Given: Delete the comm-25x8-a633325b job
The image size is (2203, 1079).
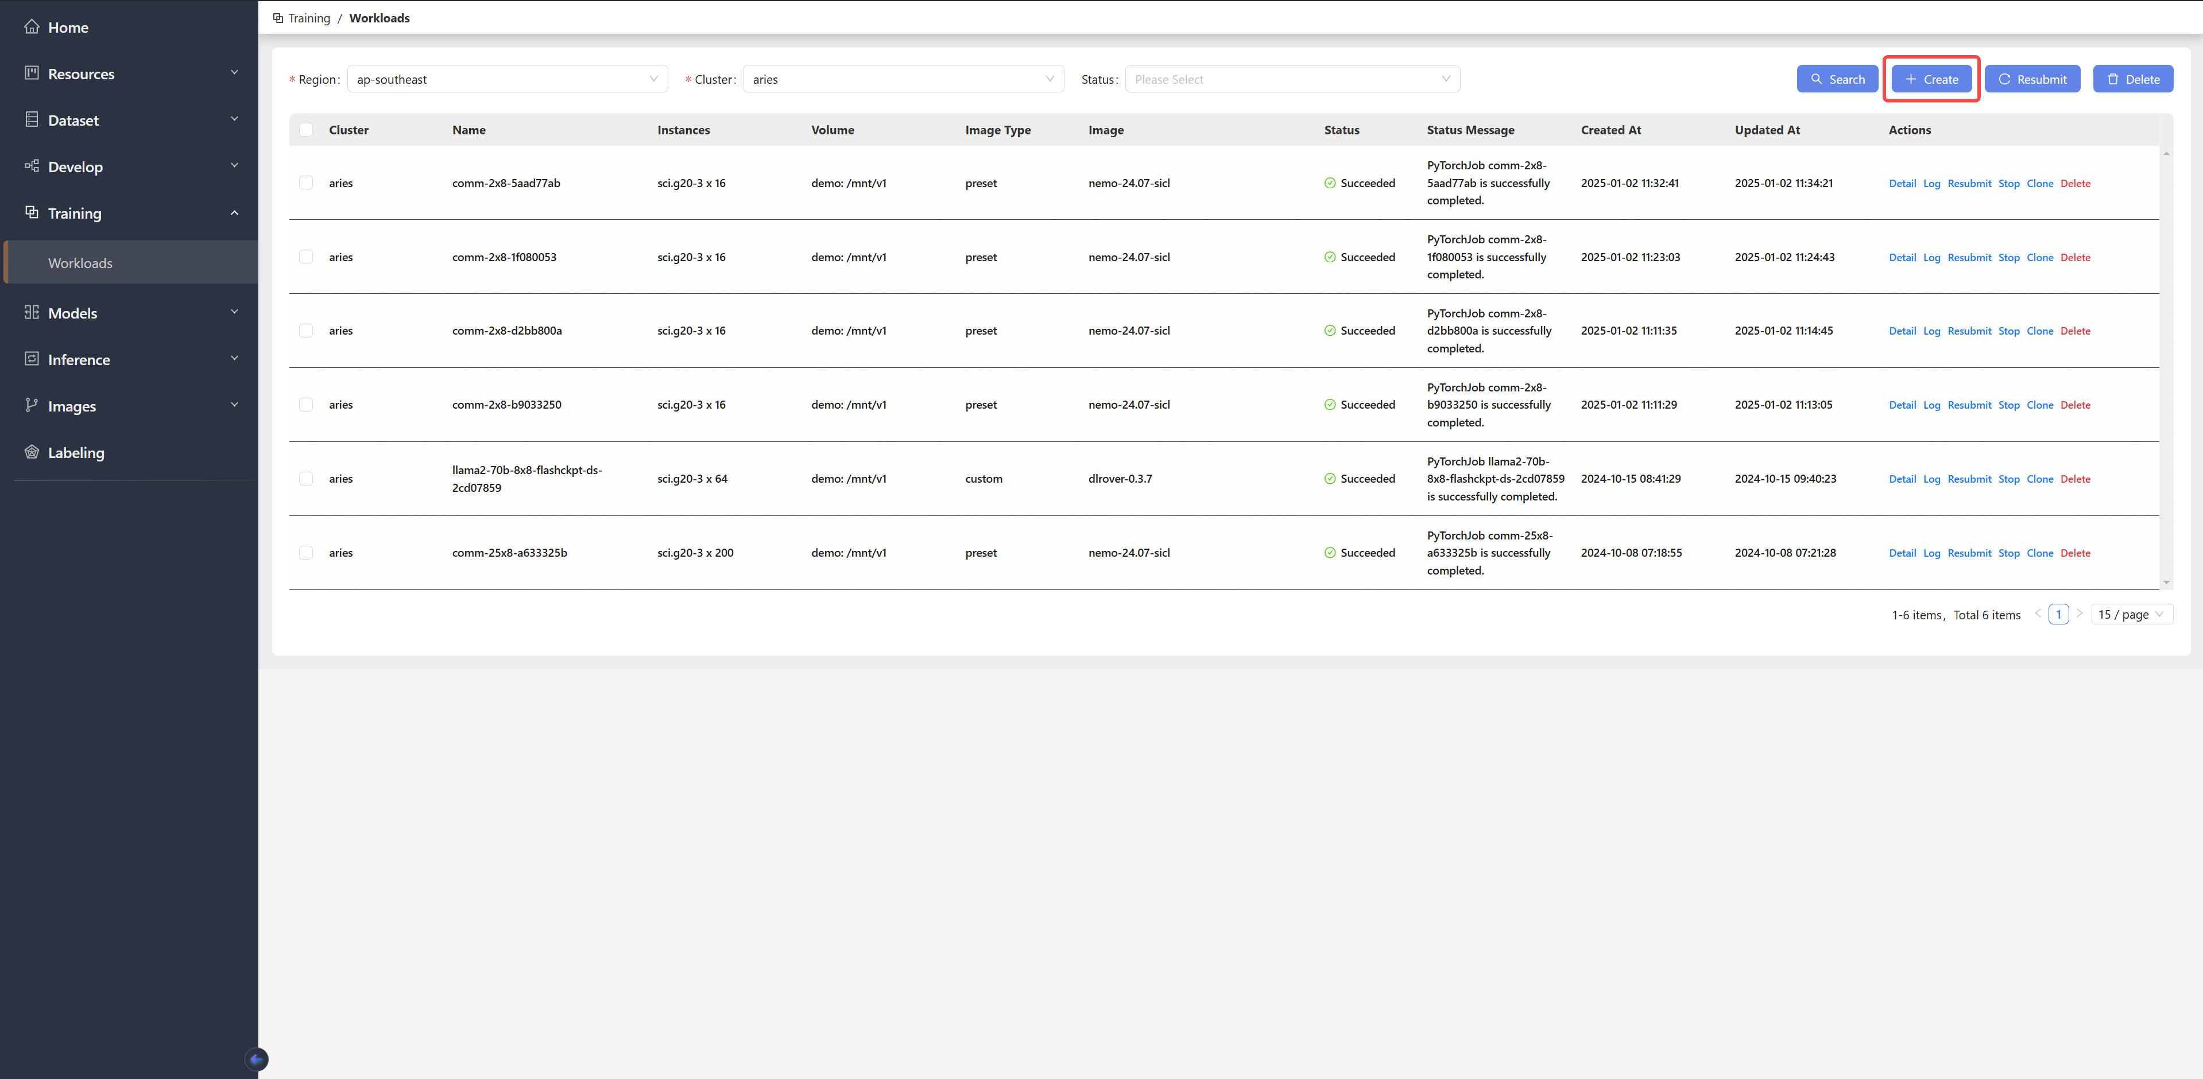Looking at the screenshot, I should [2075, 553].
